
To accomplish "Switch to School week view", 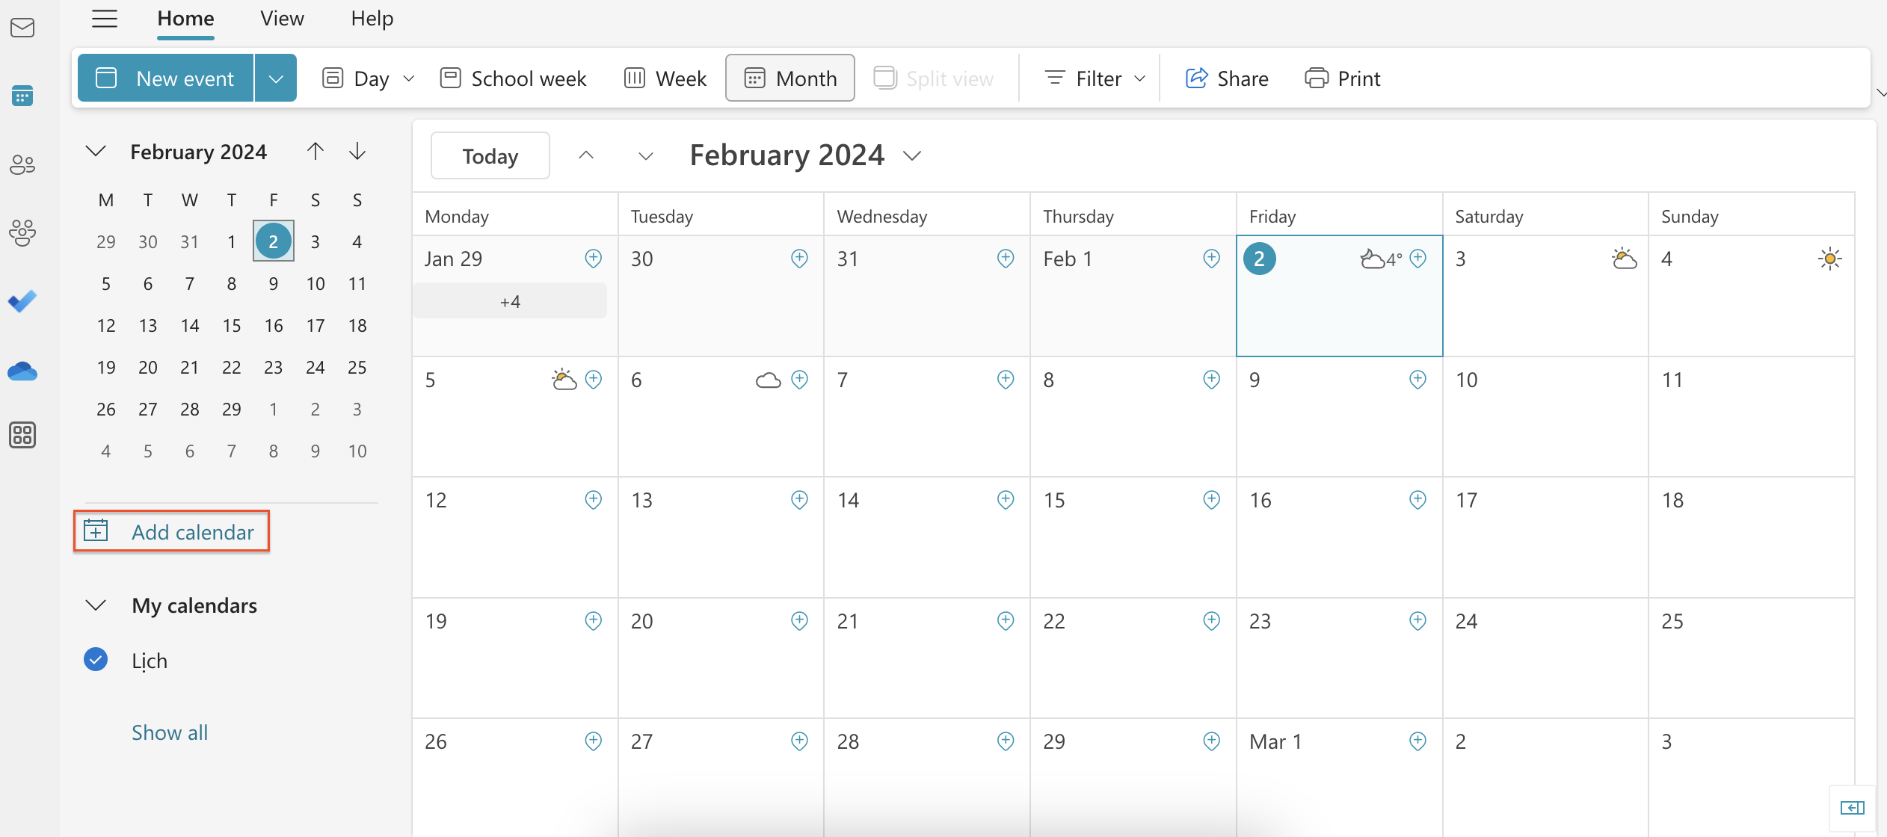I will (x=514, y=78).
